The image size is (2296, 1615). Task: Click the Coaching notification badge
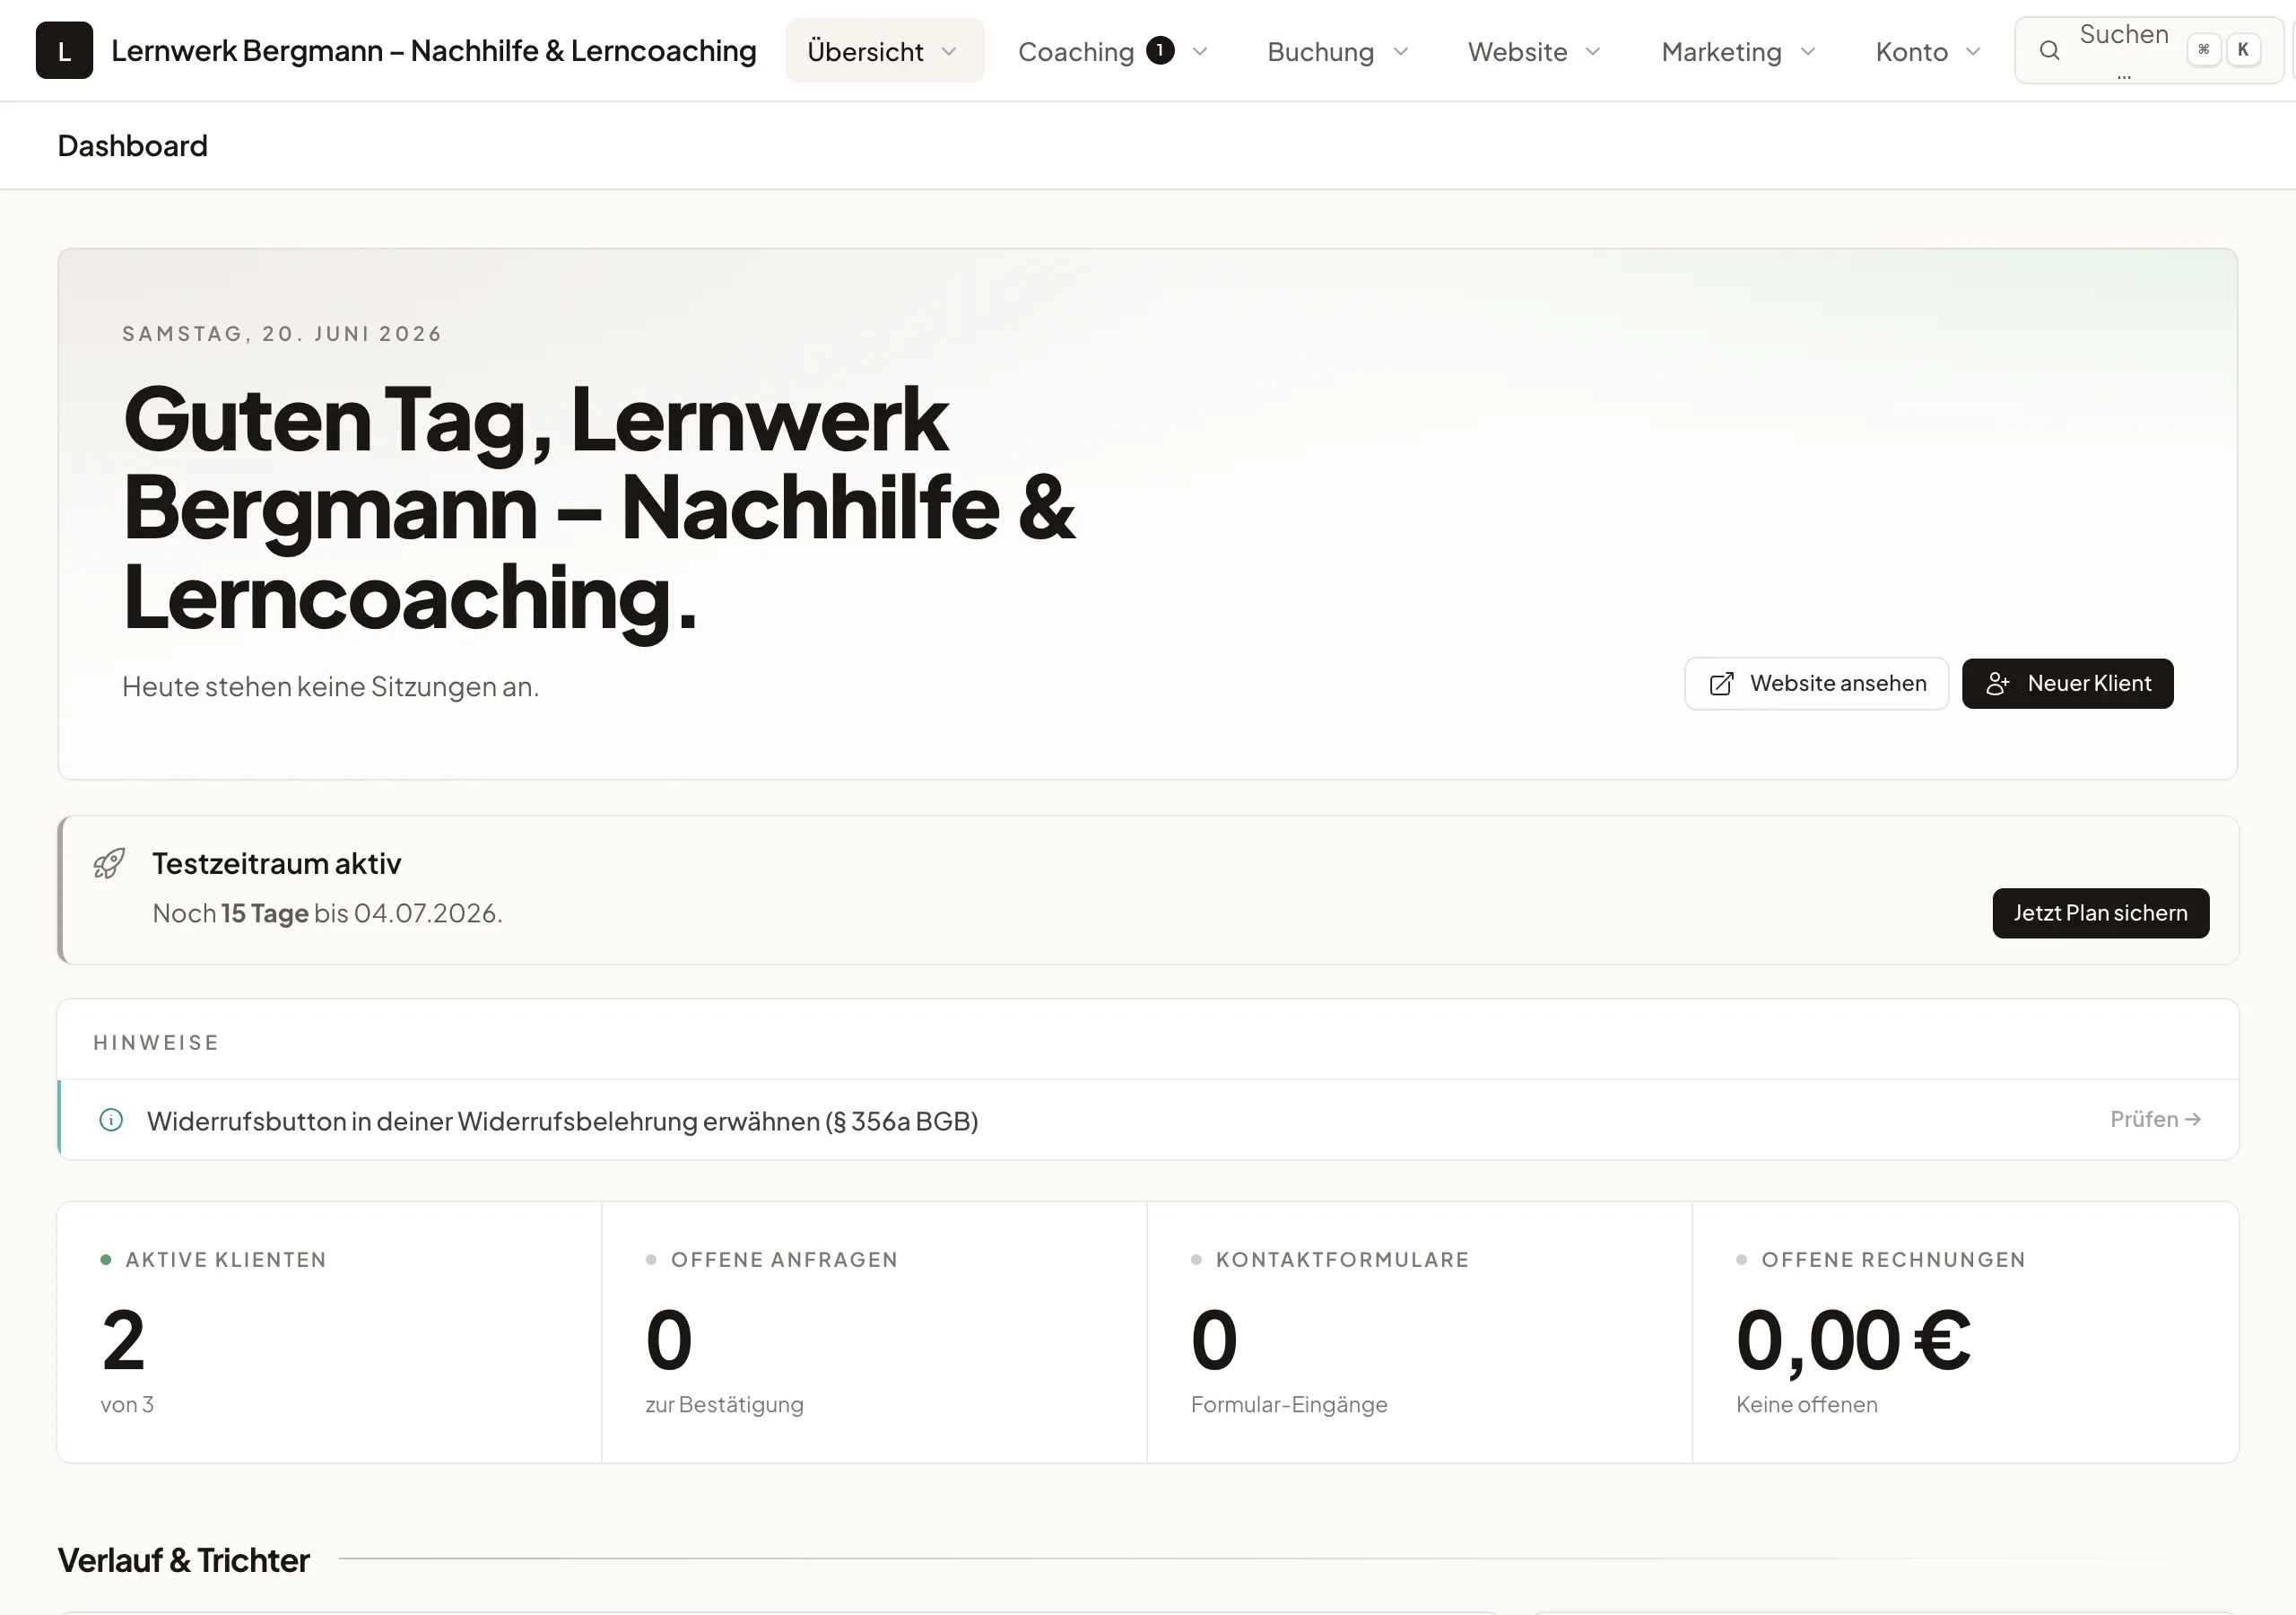(1160, 50)
